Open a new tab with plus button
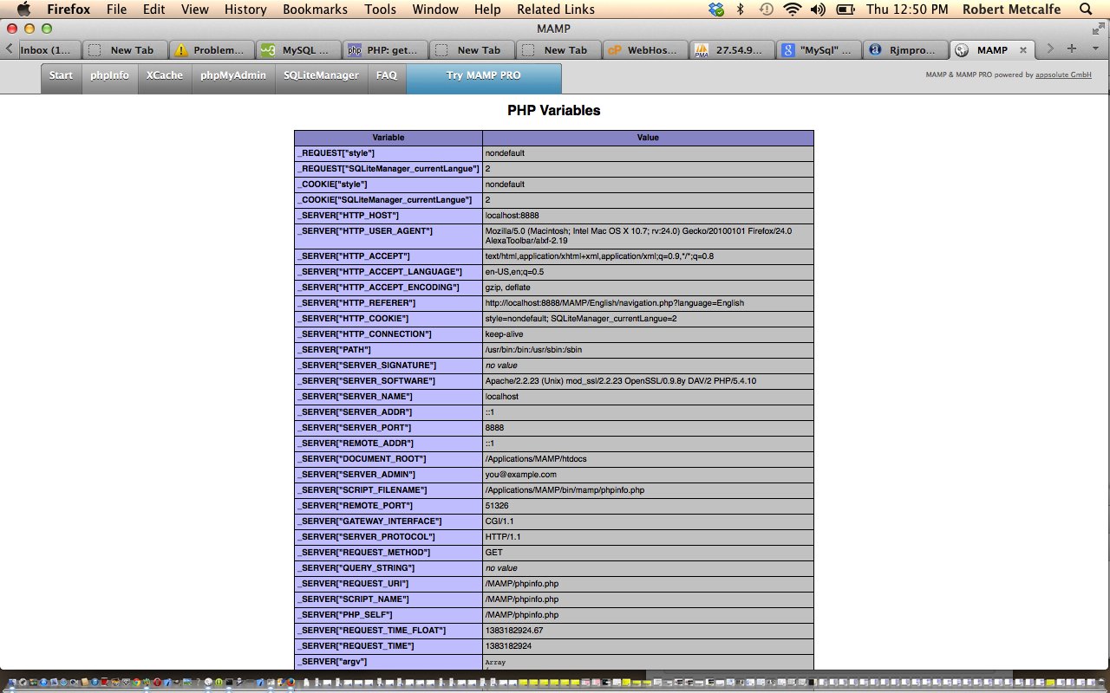This screenshot has width=1110, height=693. click(1072, 49)
